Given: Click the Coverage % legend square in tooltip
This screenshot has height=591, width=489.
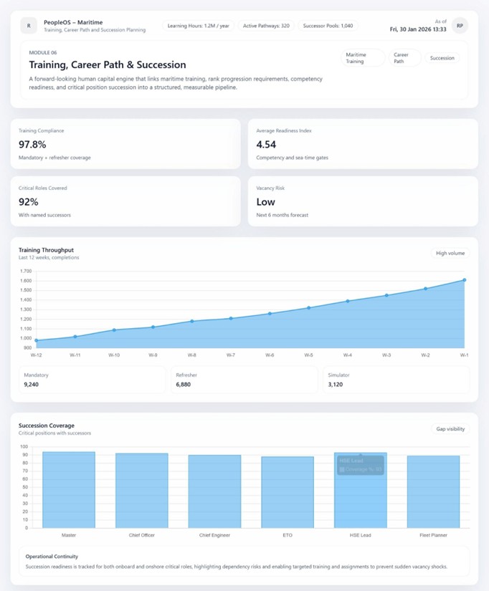Looking at the screenshot, I should point(343,470).
